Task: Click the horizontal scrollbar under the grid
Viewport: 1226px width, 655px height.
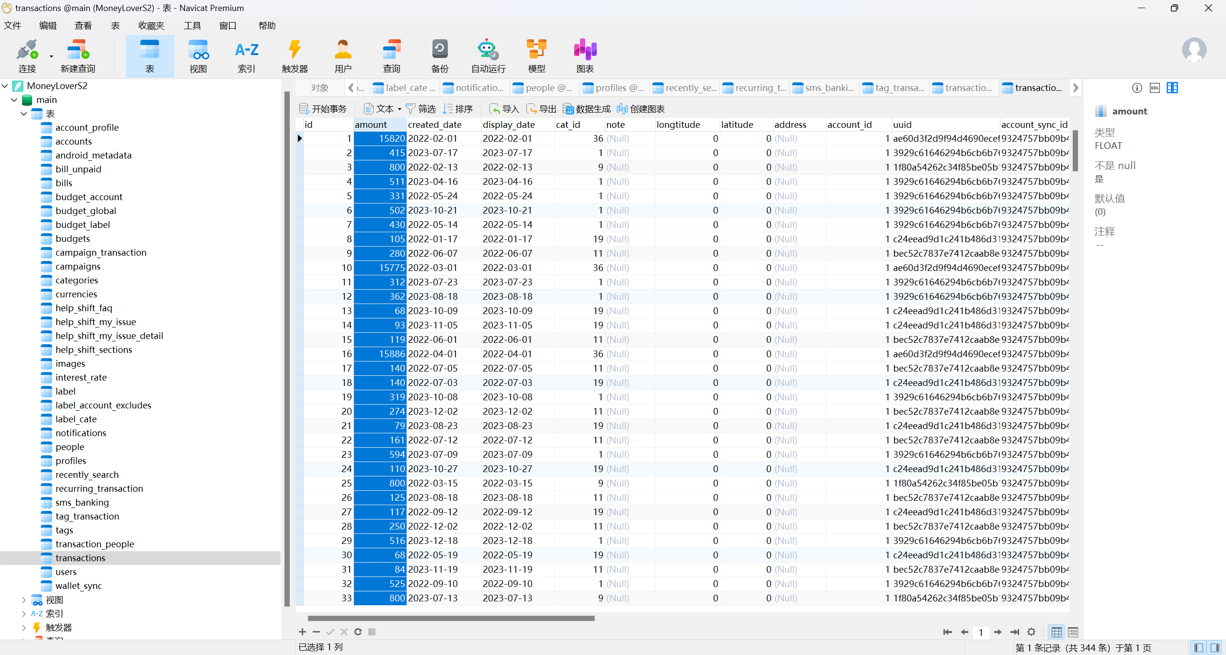Action: [451, 618]
